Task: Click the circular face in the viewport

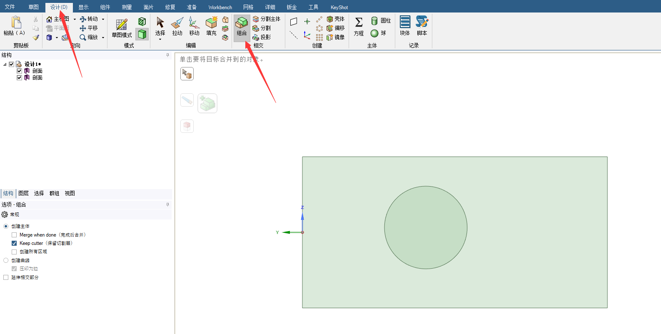Action: click(426, 227)
